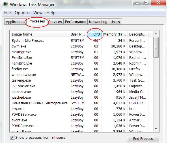
Task: Click the Logitech... description cell
Action: point(137,86)
